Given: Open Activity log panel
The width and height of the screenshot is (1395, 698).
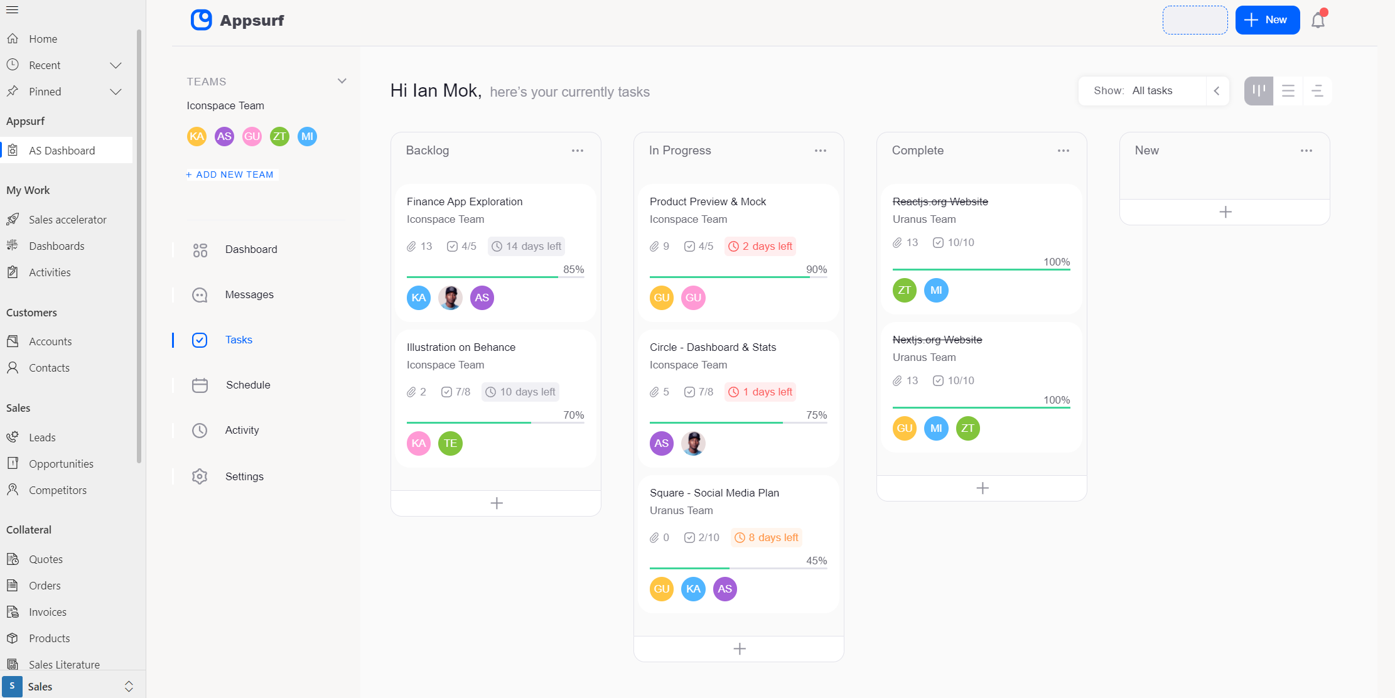Looking at the screenshot, I should point(242,429).
